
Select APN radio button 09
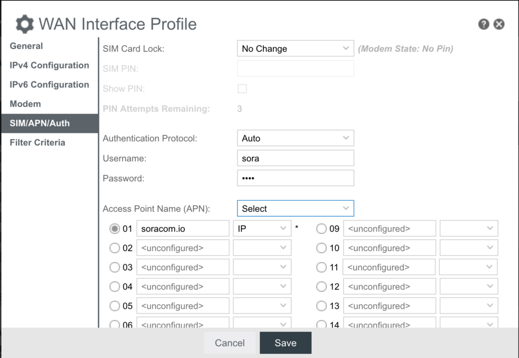321,229
